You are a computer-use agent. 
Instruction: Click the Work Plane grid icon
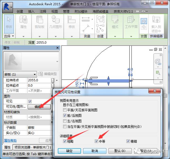click(x=131, y=19)
